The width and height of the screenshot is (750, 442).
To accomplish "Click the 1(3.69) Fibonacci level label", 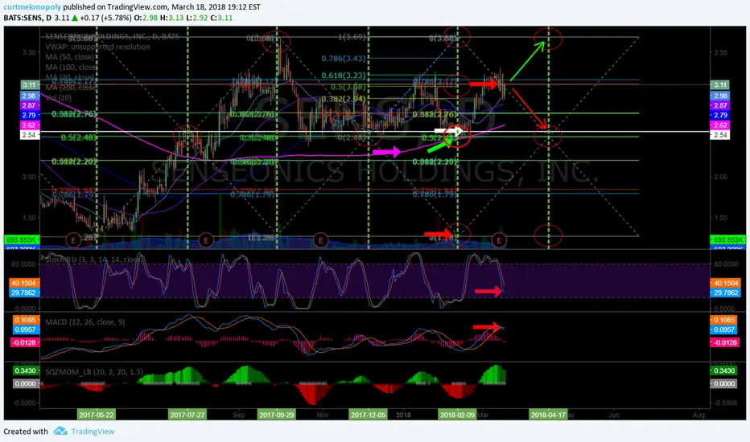I will [x=352, y=37].
